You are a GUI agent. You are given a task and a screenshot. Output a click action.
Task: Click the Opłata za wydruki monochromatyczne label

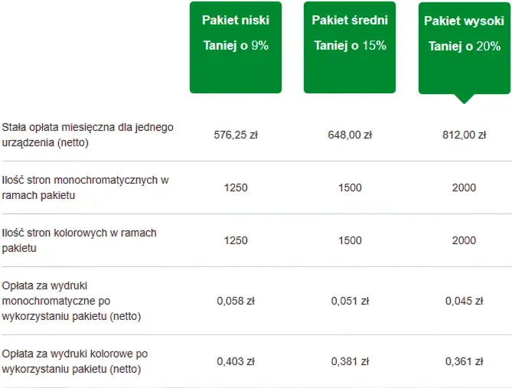(73, 301)
